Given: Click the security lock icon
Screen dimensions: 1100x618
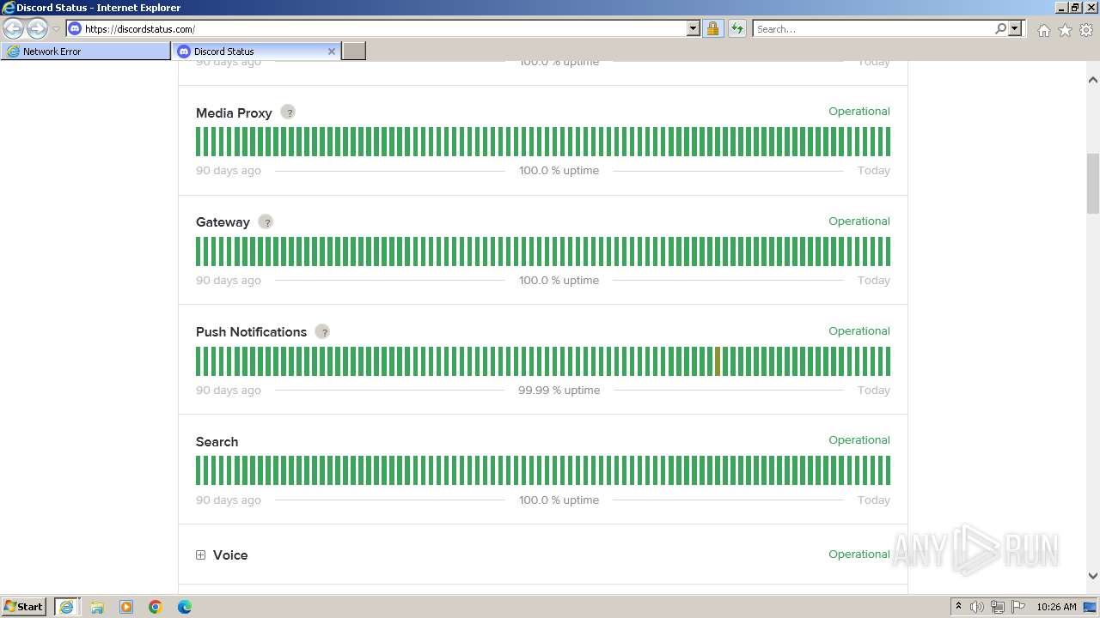Looking at the screenshot, I should coord(712,29).
